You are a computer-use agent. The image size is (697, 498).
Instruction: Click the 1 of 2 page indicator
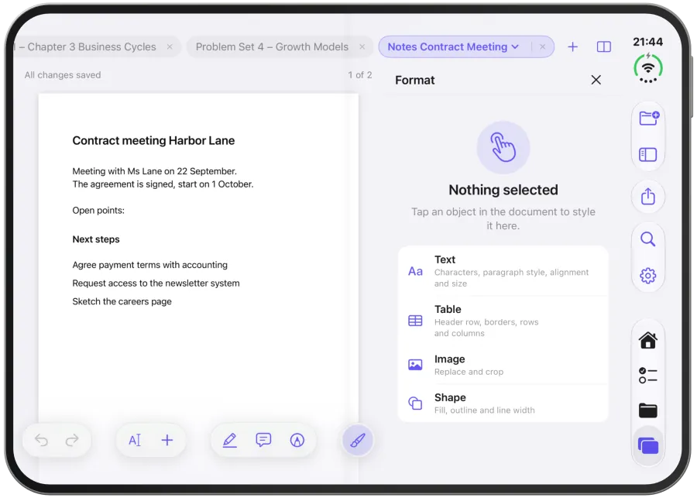[x=360, y=75]
